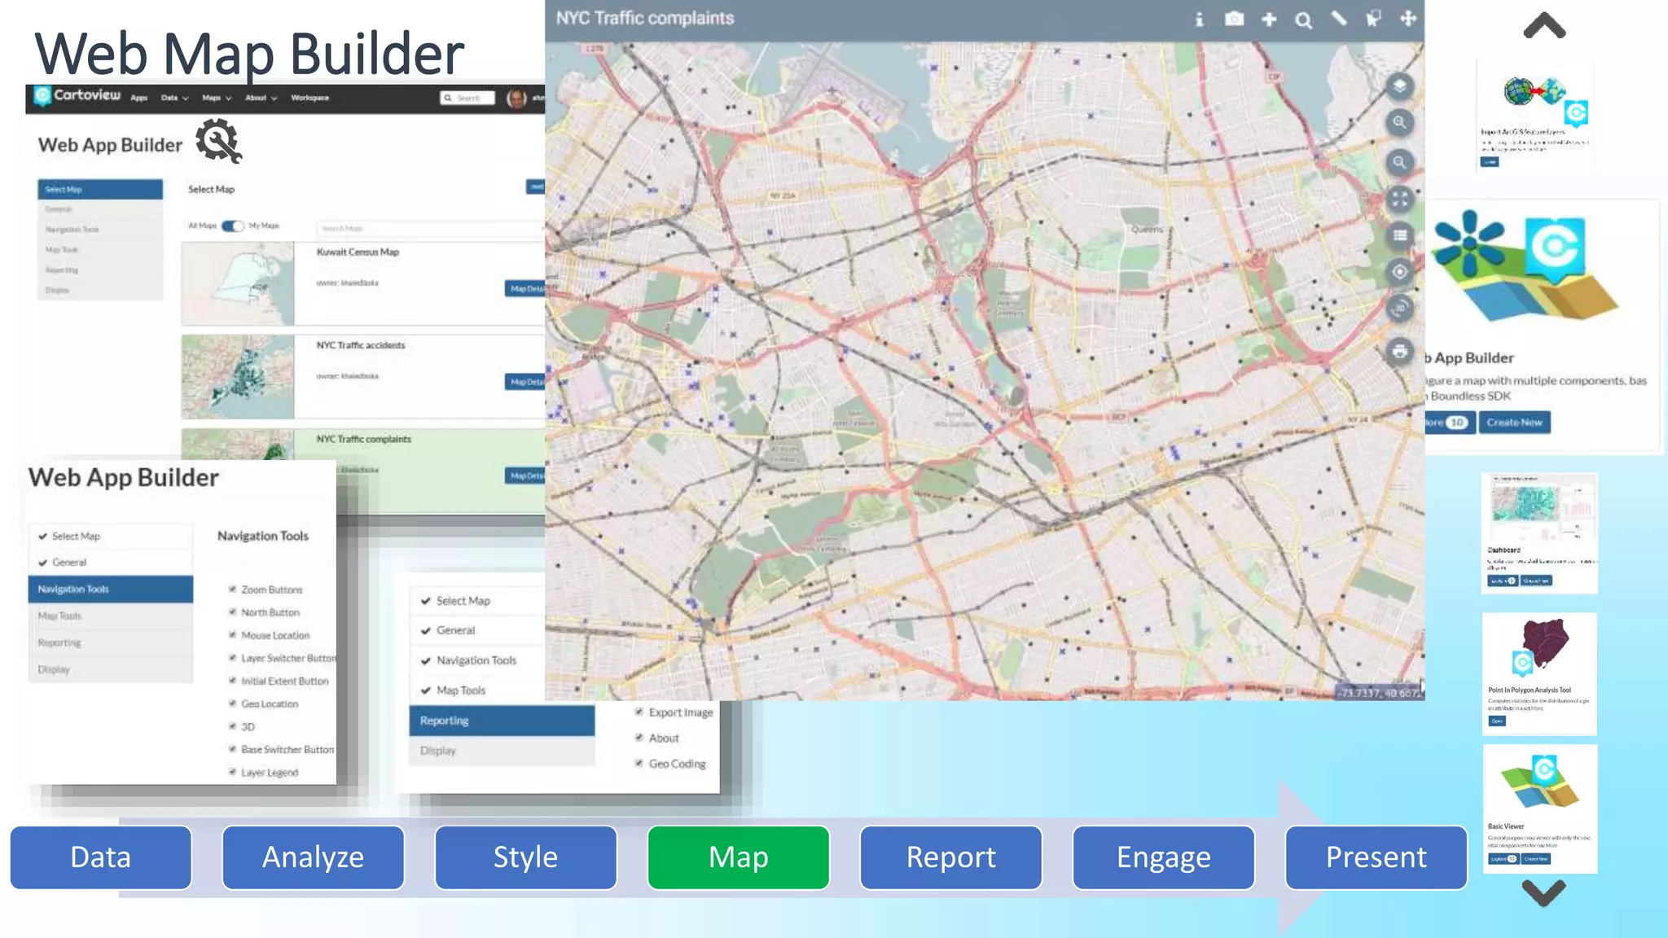Image resolution: width=1668 pixels, height=938 pixels.
Task: Click the initial extent arrows button
Action: (x=1399, y=199)
